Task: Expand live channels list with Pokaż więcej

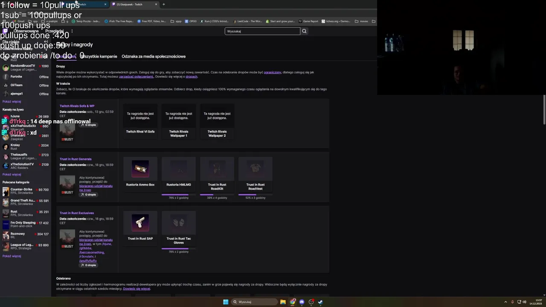Action: coord(12,174)
